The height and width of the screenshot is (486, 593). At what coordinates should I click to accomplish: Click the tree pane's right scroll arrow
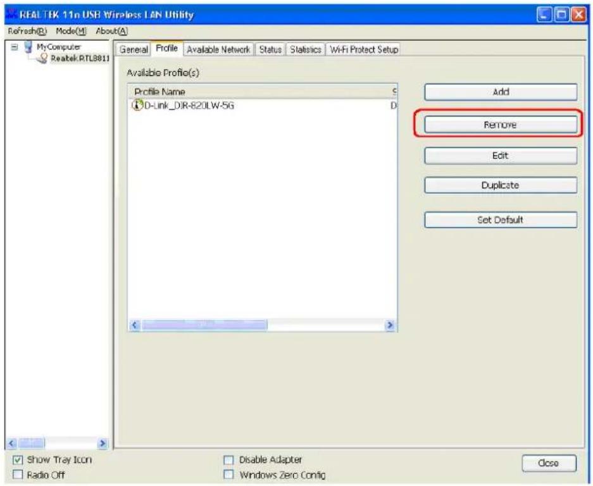103,443
